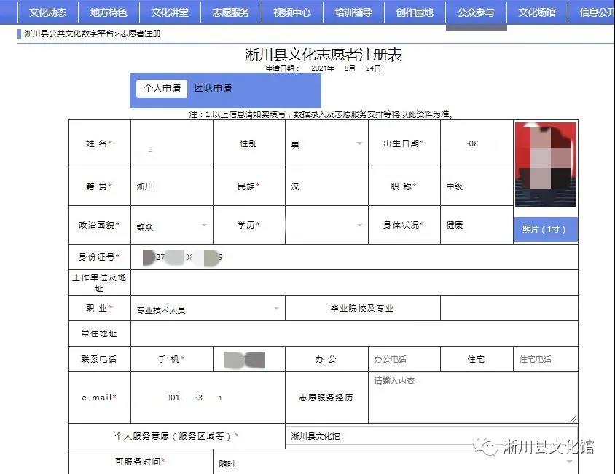This screenshot has height=474, width=615.
Task: Click the e-mail input field
Action: (x=208, y=398)
